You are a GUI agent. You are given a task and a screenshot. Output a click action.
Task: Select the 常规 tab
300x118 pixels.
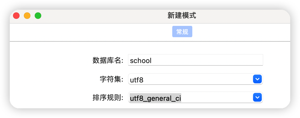182,32
